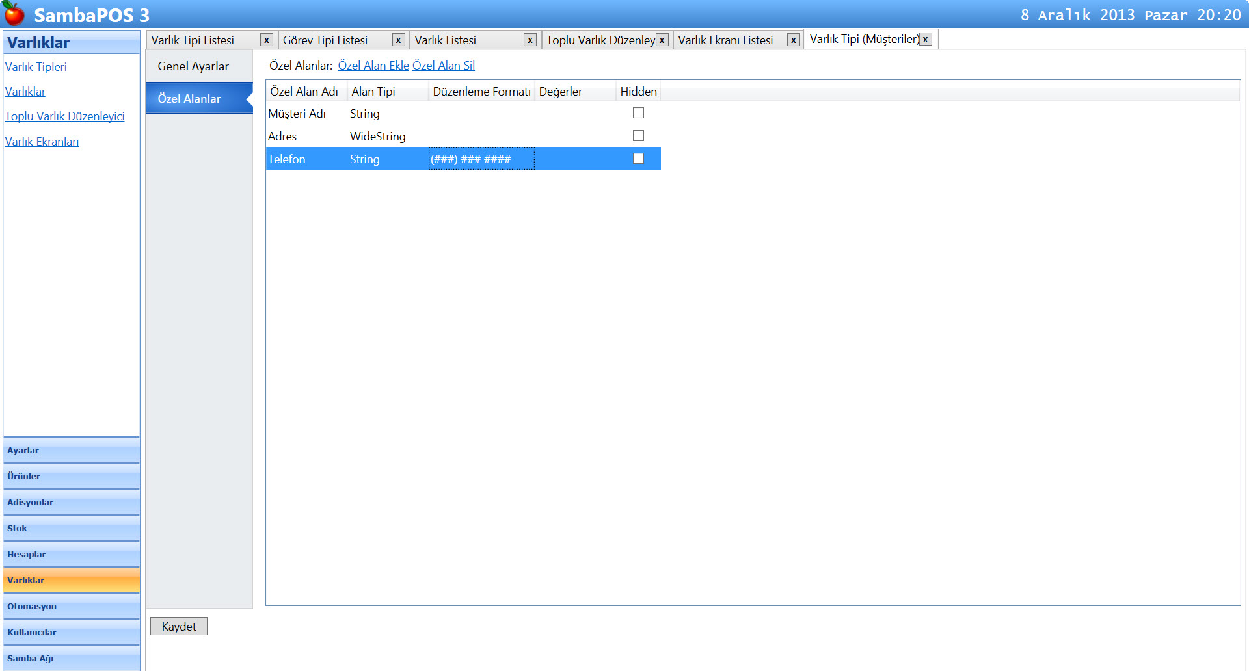The image size is (1249, 671).
Task: Toggle Hidden checkbox for Müşteri Adı
Action: click(638, 113)
